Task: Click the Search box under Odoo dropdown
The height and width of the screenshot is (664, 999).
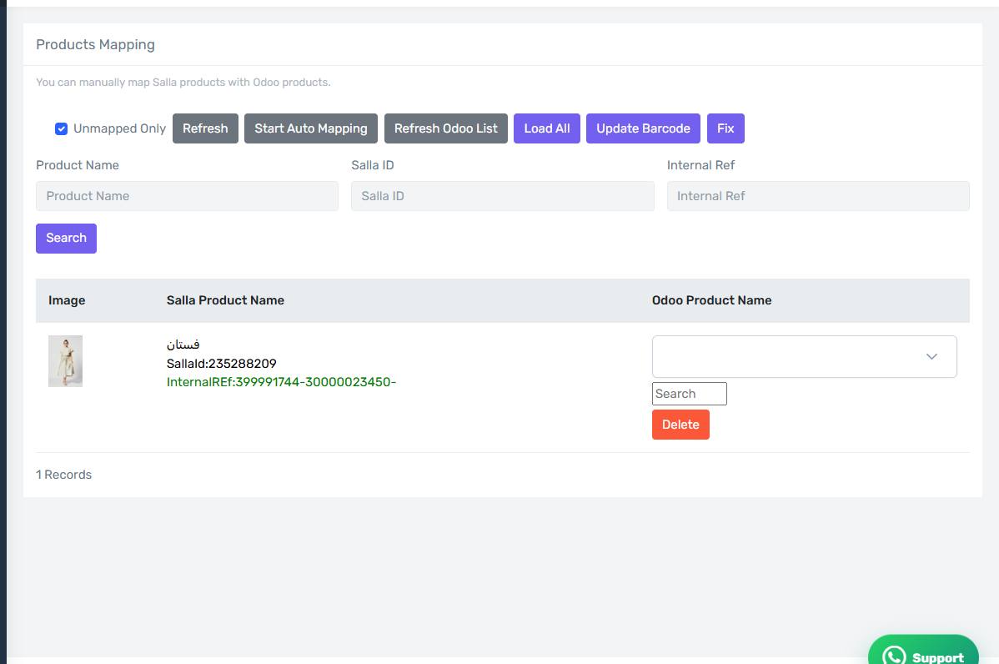Action: pos(690,394)
